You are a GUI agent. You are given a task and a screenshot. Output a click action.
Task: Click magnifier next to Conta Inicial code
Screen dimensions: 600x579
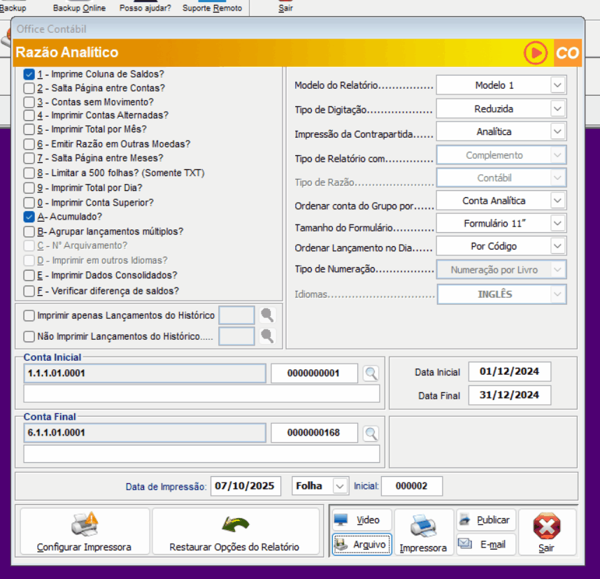click(x=371, y=373)
